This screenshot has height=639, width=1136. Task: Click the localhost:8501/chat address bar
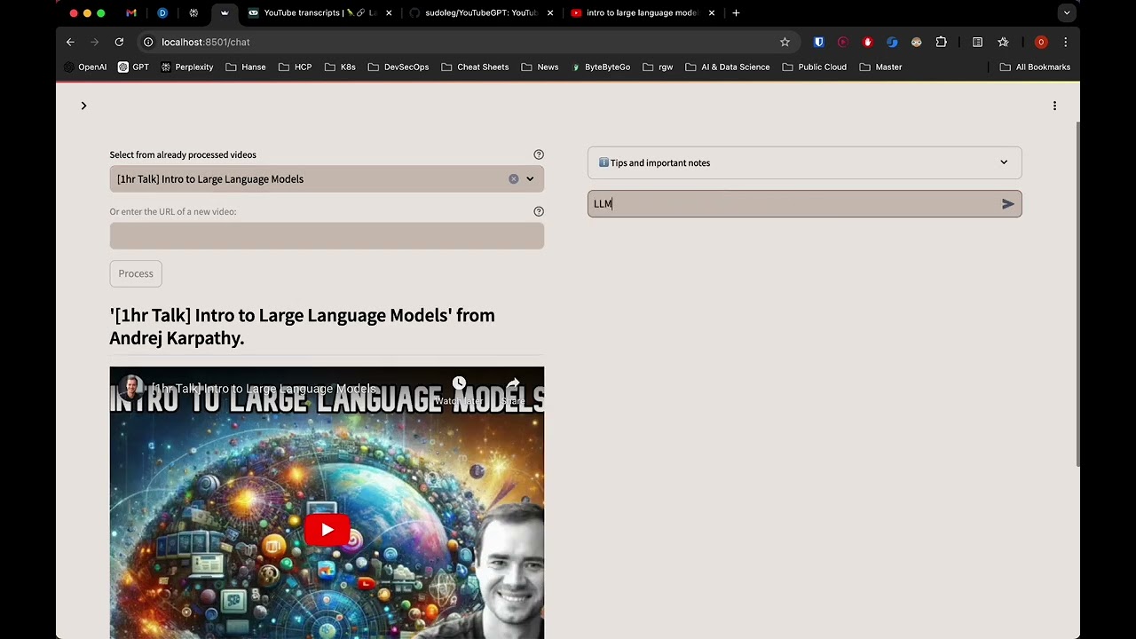pos(461,42)
